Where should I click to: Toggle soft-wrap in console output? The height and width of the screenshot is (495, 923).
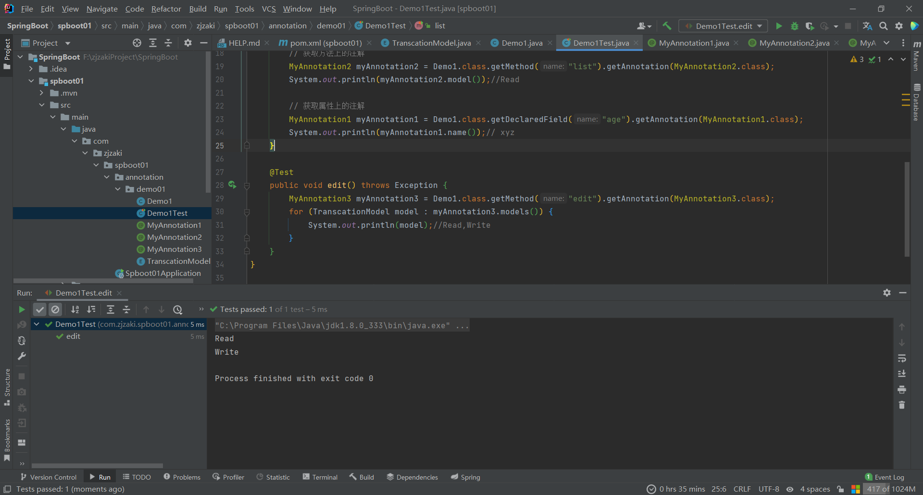click(x=902, y=358)
